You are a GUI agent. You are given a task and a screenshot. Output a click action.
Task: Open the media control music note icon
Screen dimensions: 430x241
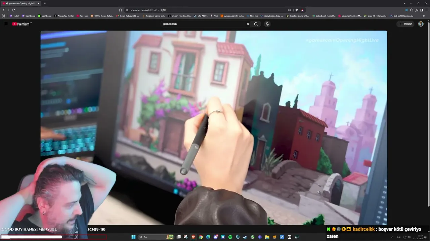(x=417, y=10)
